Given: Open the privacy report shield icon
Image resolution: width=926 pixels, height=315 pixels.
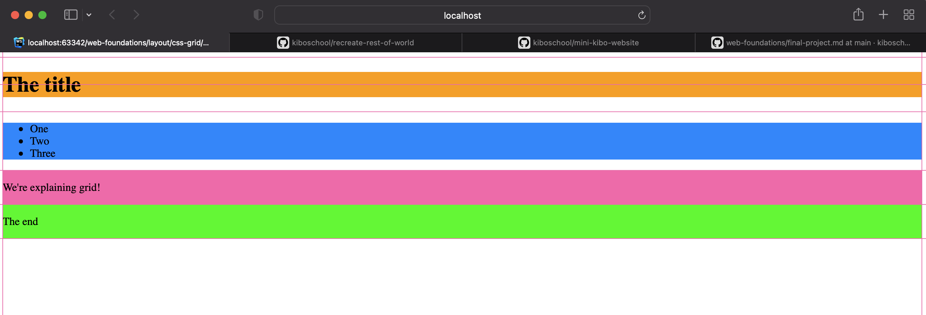Looking at the screenshot, I should (258, 15).
